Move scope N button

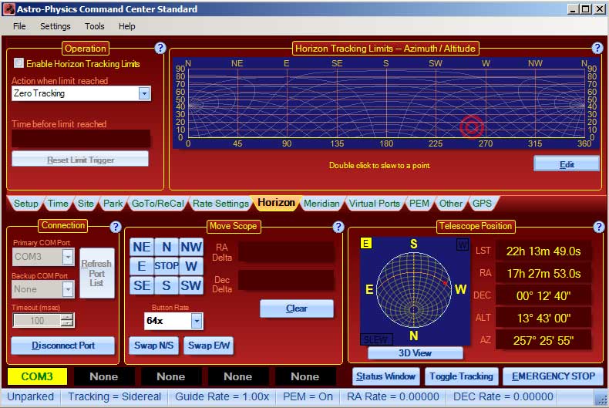[167, 247]
